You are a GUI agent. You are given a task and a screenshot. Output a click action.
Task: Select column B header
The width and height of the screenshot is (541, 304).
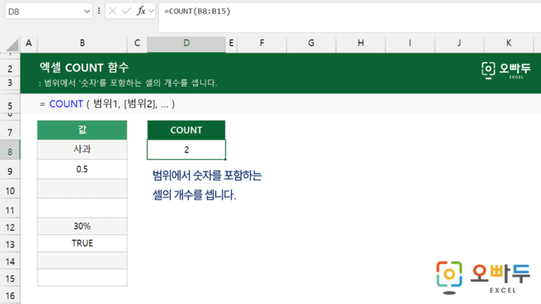coord(82,44)
